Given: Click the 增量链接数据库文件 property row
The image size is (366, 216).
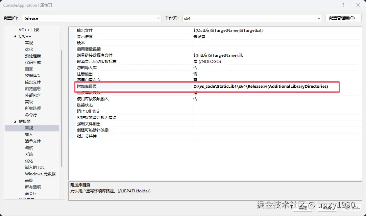Looking at the screenshot, I should click(215, 55).
